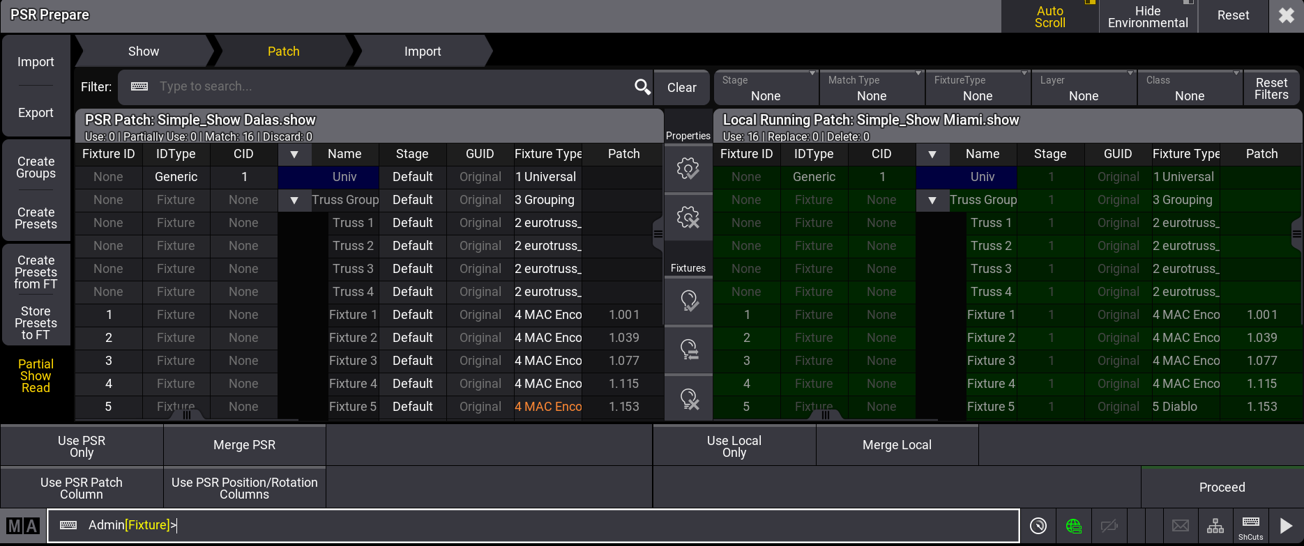Click the Reset button in title bar

tap(1233, 15)
